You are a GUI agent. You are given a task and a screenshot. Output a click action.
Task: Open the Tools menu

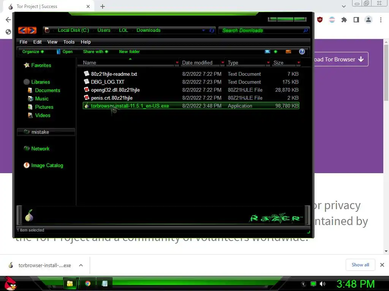point(69,42)
